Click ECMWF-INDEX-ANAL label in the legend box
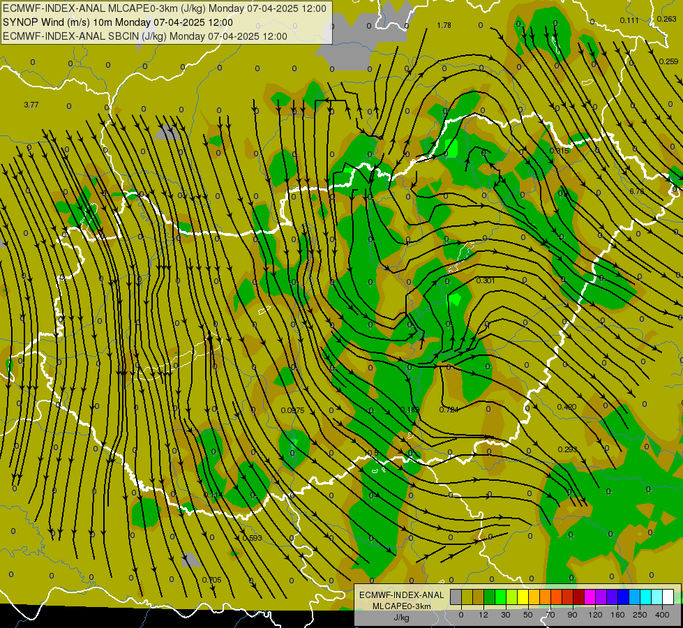The width and height of the screenshot is (683, 628). [402, 595]
